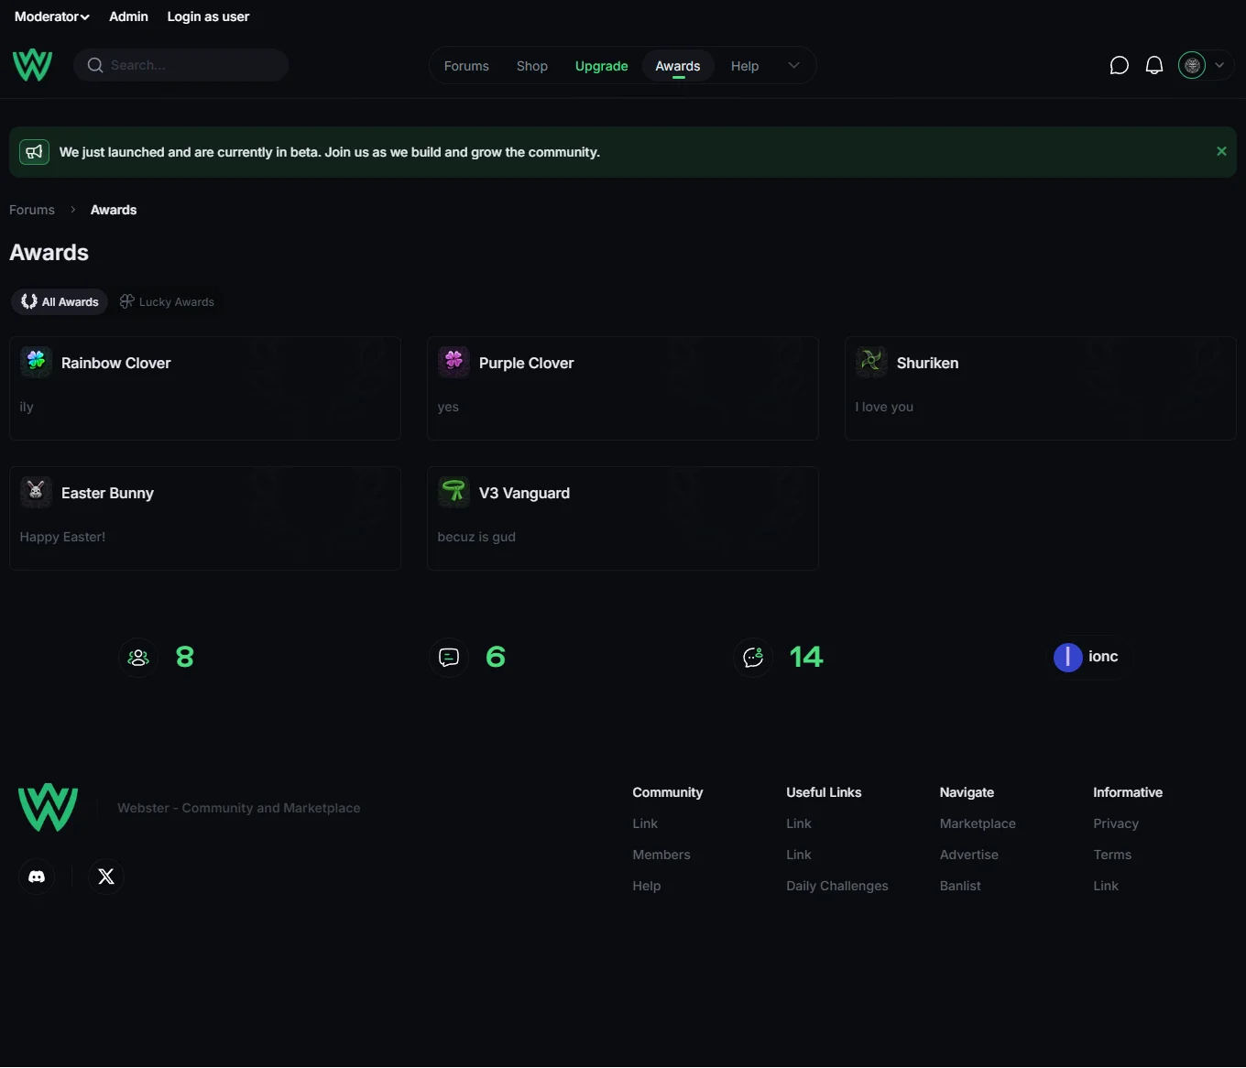Select the All Awards tab
Screen dimensions: 1246x1068
(x=60, y=301)
